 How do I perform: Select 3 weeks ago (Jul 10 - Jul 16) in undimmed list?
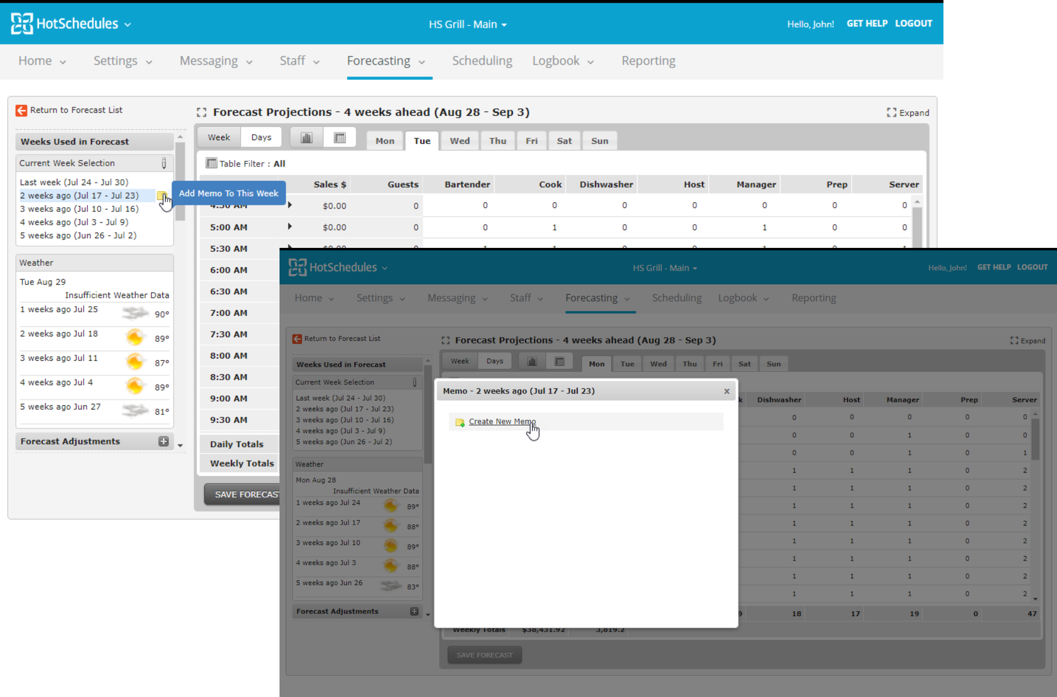point(79,209)
